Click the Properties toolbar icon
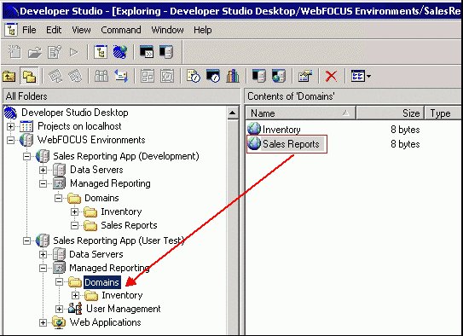Screen dimensions: 463x336 [305, 76]
